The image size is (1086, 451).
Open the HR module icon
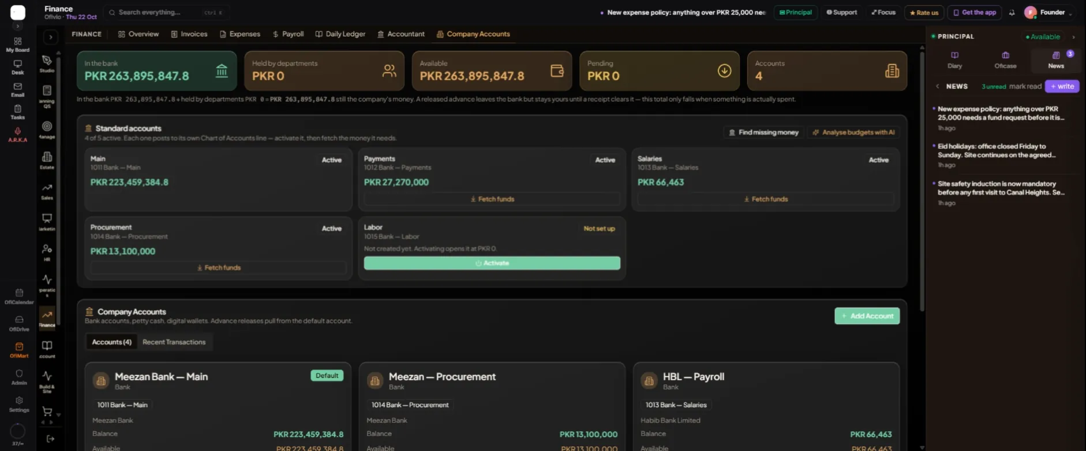[47, 253]
